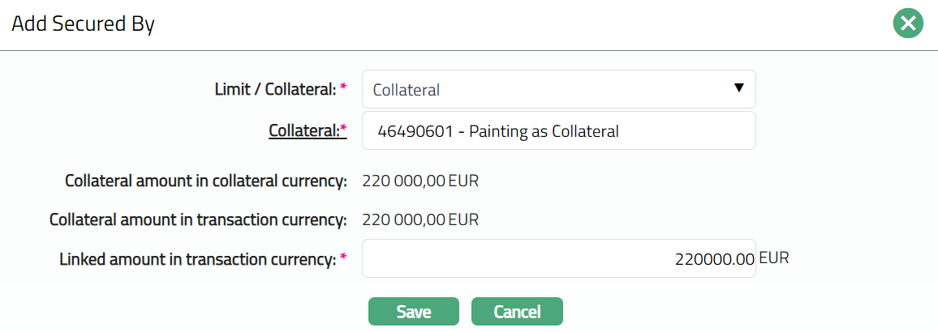
Task: Follow the underlined Collateral label link
Action: (304, 130)
